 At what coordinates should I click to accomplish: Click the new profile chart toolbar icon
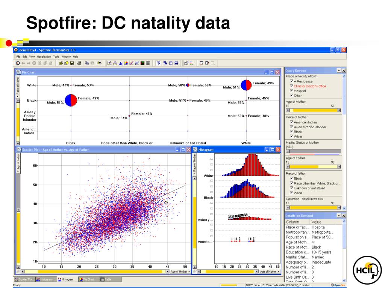coord(137,63)
